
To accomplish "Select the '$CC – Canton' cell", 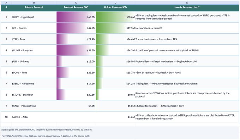I will point(34,28).
